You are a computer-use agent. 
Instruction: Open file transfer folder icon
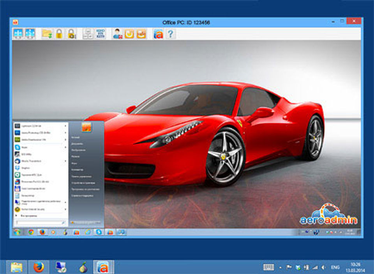47,33
